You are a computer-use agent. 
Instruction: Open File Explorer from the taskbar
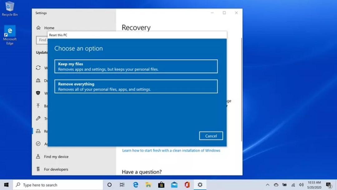148,185
